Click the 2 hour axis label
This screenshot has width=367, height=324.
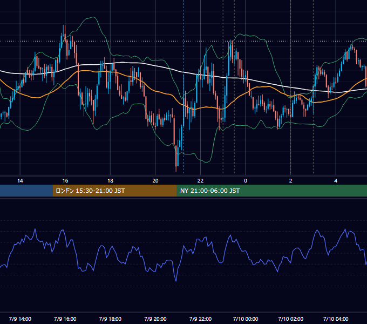[291, 181]
